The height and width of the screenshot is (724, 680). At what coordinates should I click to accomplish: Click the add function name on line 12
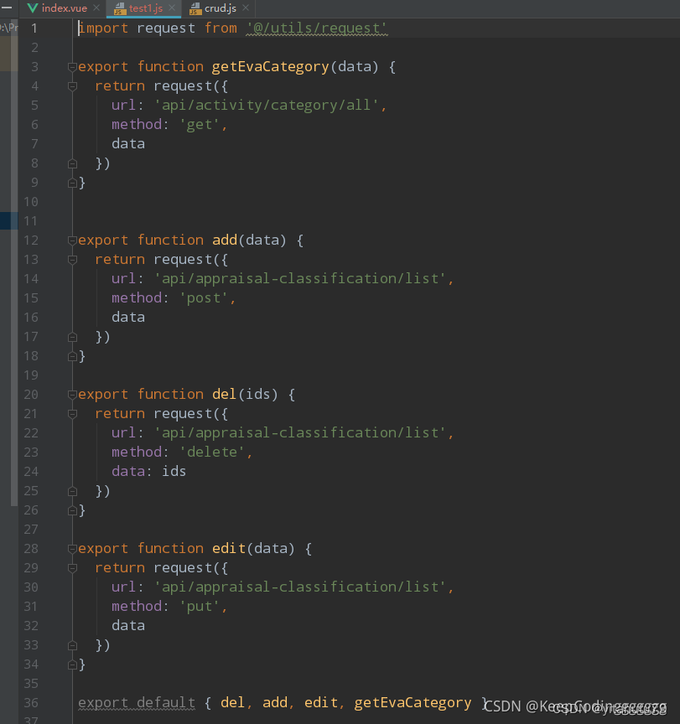[x=225, y=240]
